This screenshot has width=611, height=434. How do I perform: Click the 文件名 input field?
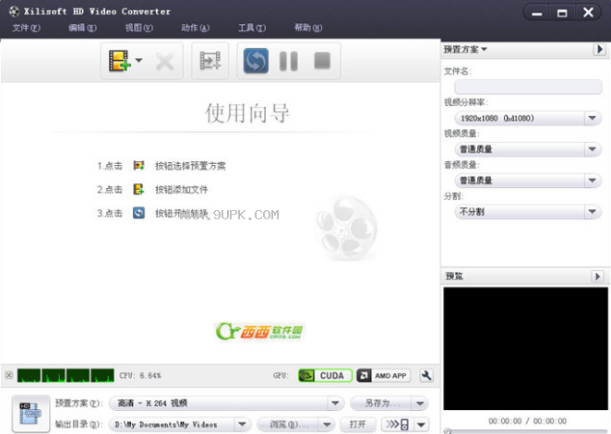pos(528,87)
